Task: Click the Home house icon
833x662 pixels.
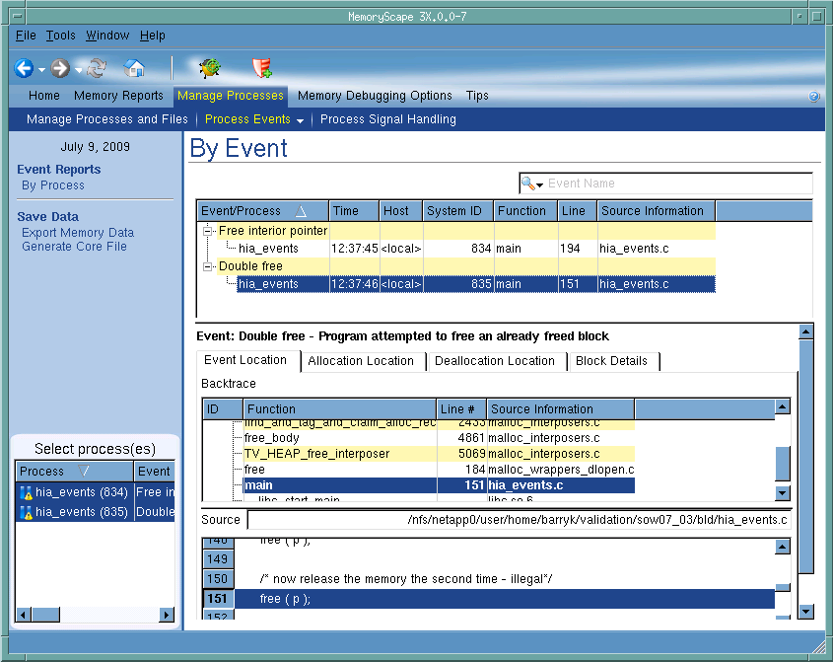Action: tap(134, 68)
